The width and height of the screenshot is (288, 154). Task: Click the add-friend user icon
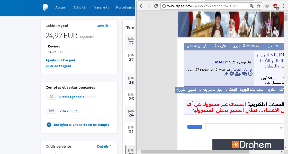pyautogui.click(x=238, y=74)
